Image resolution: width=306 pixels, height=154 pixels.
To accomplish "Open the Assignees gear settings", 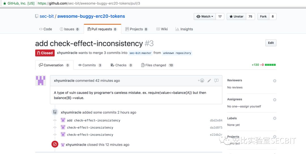I will pyautogui.click(x=275, y=100).
